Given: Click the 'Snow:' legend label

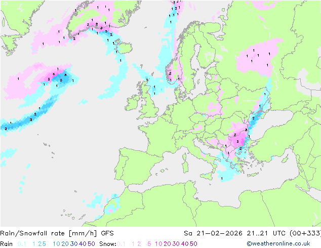Looking at the screenshot, I should click(108, 244).
